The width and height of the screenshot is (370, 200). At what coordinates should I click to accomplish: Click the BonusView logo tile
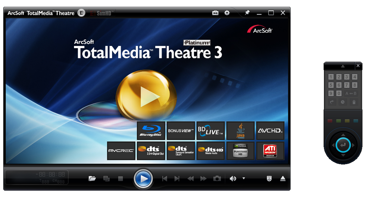pos(181,131)
